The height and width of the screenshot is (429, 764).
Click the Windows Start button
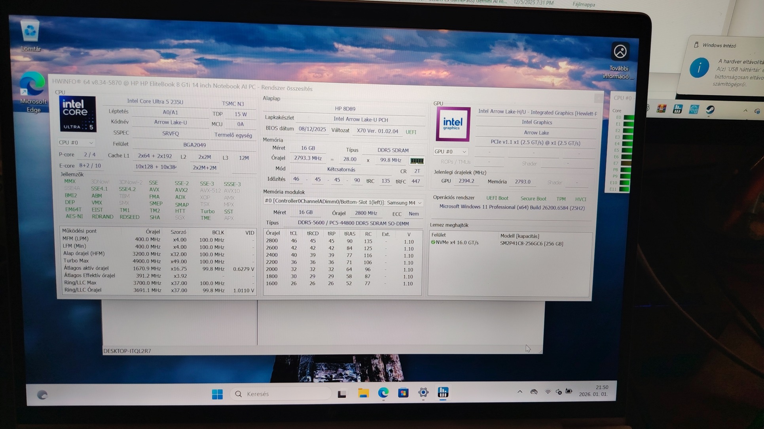217,394
